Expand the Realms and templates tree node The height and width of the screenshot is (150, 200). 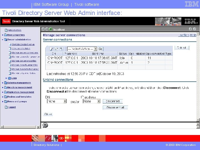[2, 97]
